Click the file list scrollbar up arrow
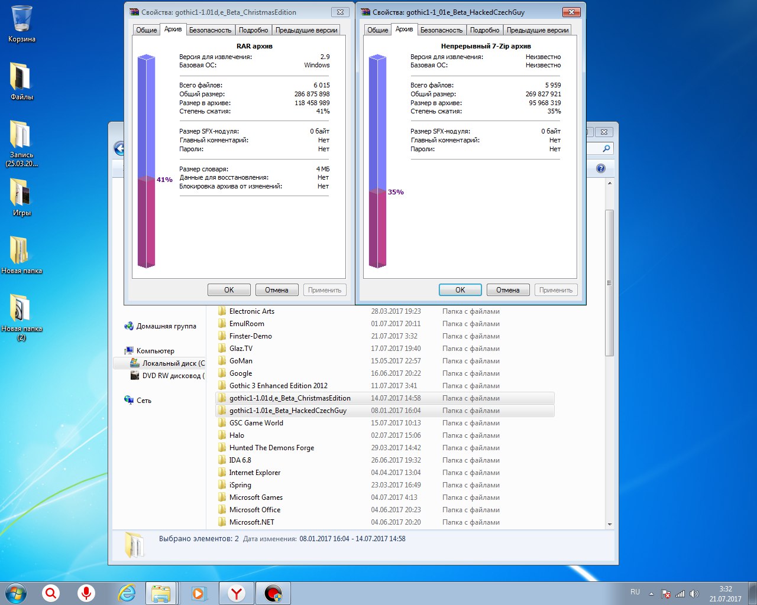Viewport: 757px width, 605px height. tap(610, 184)
